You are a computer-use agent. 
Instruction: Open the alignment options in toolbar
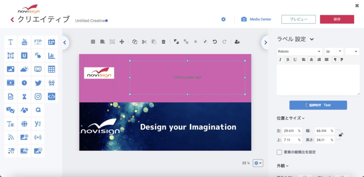(102, 42)
